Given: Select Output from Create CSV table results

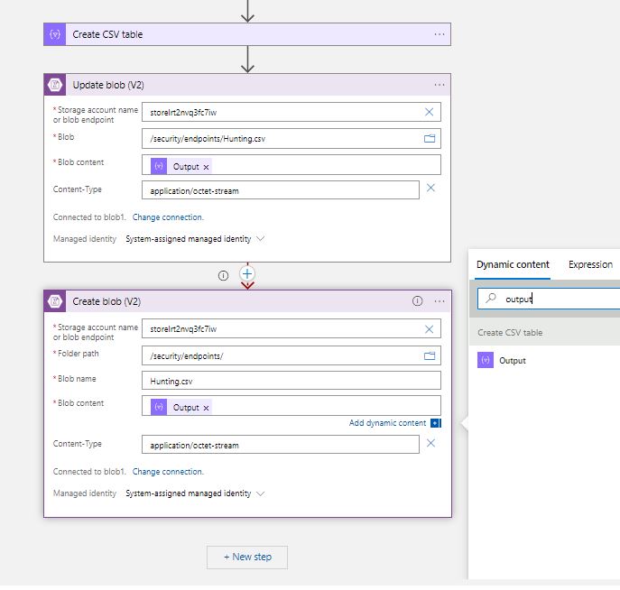Looking at the screenshot, I should click(512, 360).
